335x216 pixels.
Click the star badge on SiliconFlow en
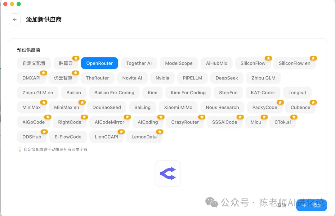pyautogui.click(x=313, y=58)
